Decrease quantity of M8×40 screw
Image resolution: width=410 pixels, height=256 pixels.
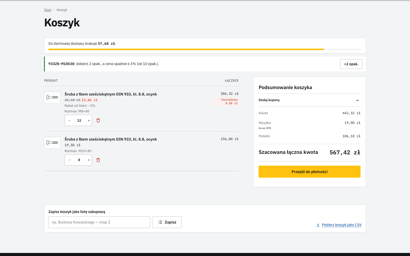[69, 120]
